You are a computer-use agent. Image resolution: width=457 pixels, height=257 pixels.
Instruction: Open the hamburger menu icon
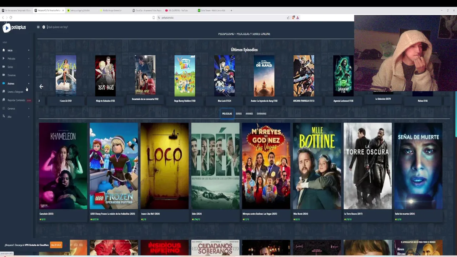[x=38, y=27]
